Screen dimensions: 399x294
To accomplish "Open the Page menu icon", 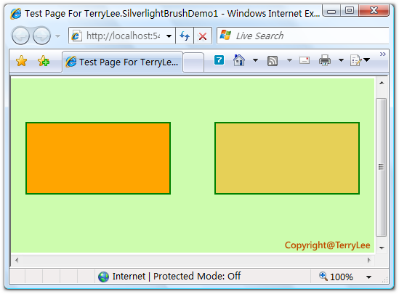I will point(356,60).
